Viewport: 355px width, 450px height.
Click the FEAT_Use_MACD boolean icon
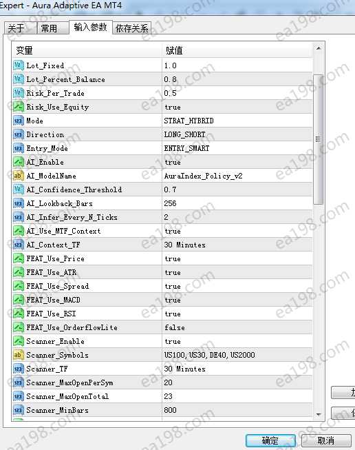point(18,300)
